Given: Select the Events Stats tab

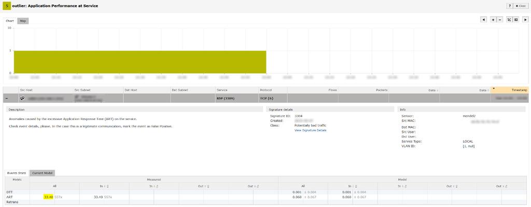Looking at the screenshot, I should click(17, 173).
